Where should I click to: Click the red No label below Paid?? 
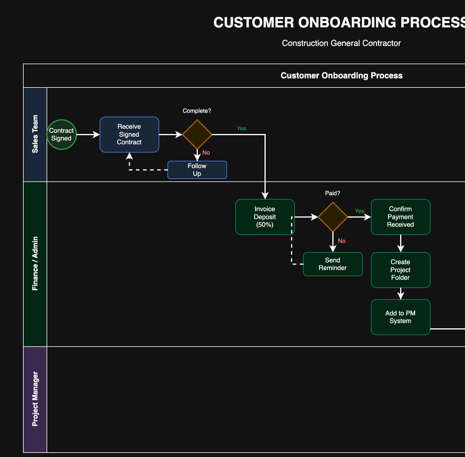[341, 241]
